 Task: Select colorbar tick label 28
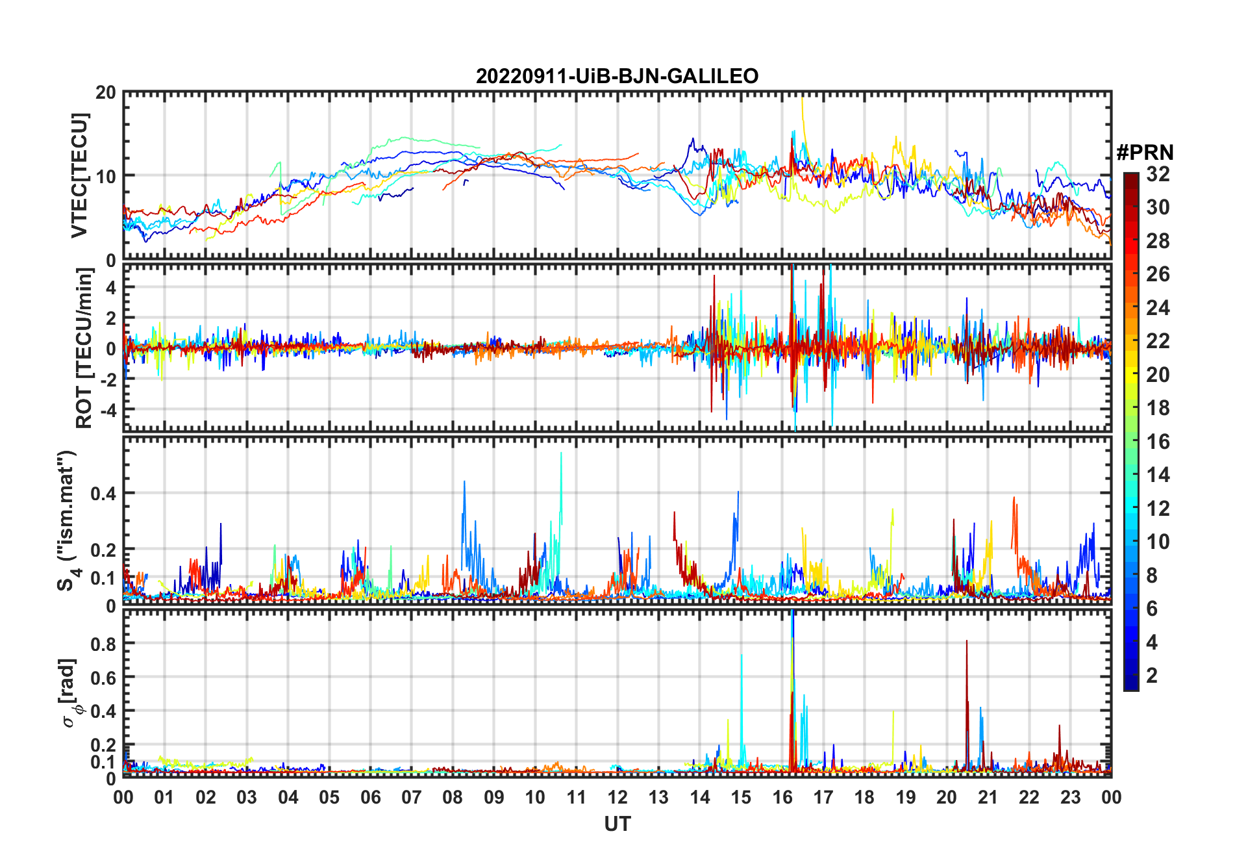point(1158,240)
